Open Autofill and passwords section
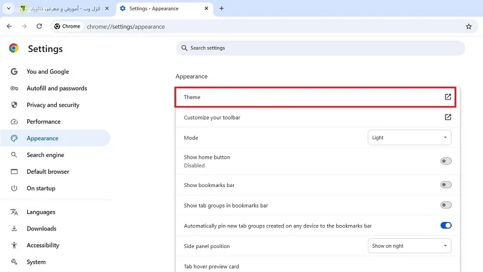 click(56, 88)
